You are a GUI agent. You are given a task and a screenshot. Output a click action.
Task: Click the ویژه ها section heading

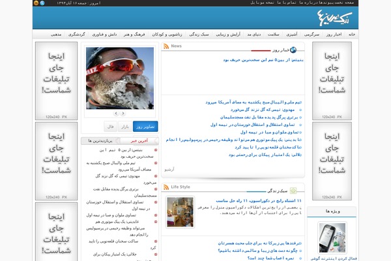pos(332,211)
